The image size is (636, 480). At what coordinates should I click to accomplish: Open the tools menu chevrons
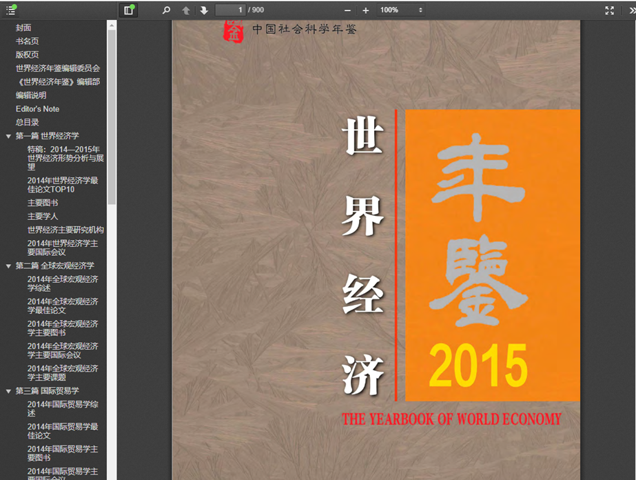pyautogui.click(x=632, y=10)
